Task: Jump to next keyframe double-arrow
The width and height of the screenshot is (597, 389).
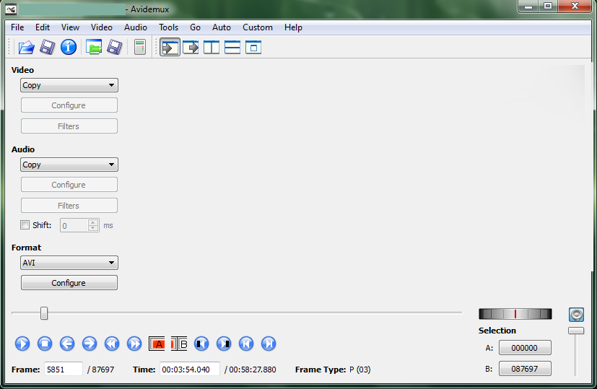Action: click(134, 344)
